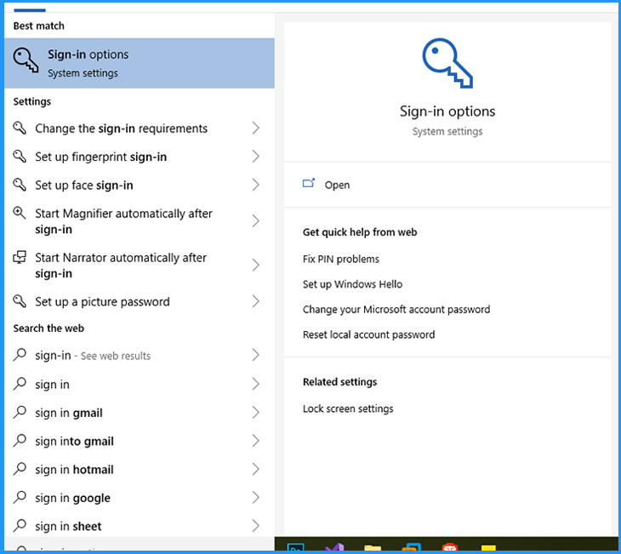
Task: Click the icon next to Change the sign-in requirements
Action: [x=20, y=128]
